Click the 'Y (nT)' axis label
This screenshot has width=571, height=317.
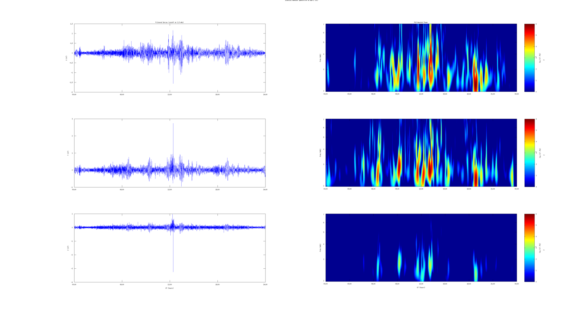[68, 153]
